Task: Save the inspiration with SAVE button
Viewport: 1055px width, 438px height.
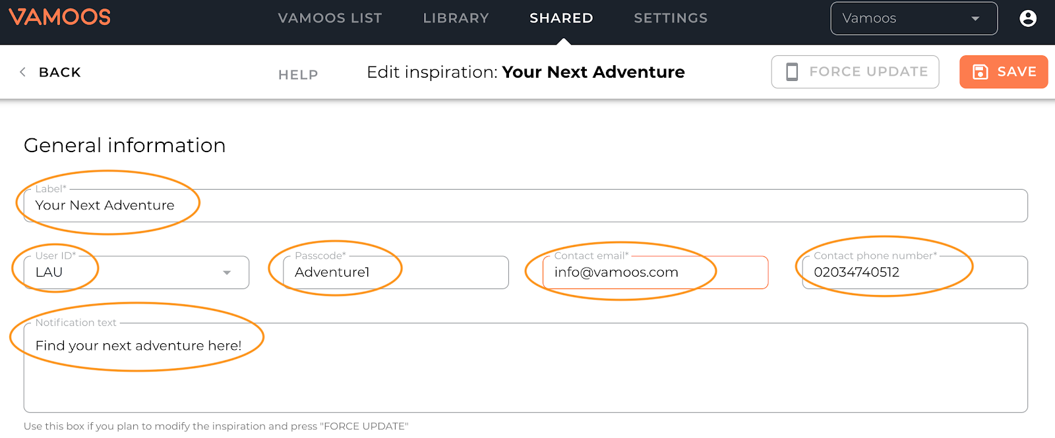Action: [x=1004, y=72]
